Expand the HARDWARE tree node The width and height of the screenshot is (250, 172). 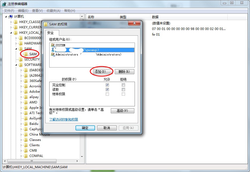tap(16, 43)
